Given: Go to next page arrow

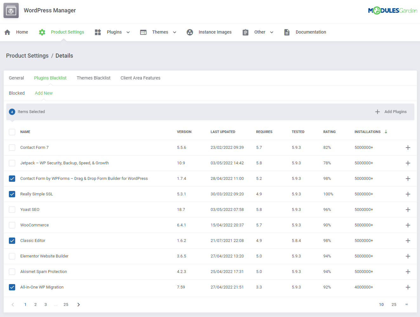Looking at the screenshot, I should (x=79, y=305).
